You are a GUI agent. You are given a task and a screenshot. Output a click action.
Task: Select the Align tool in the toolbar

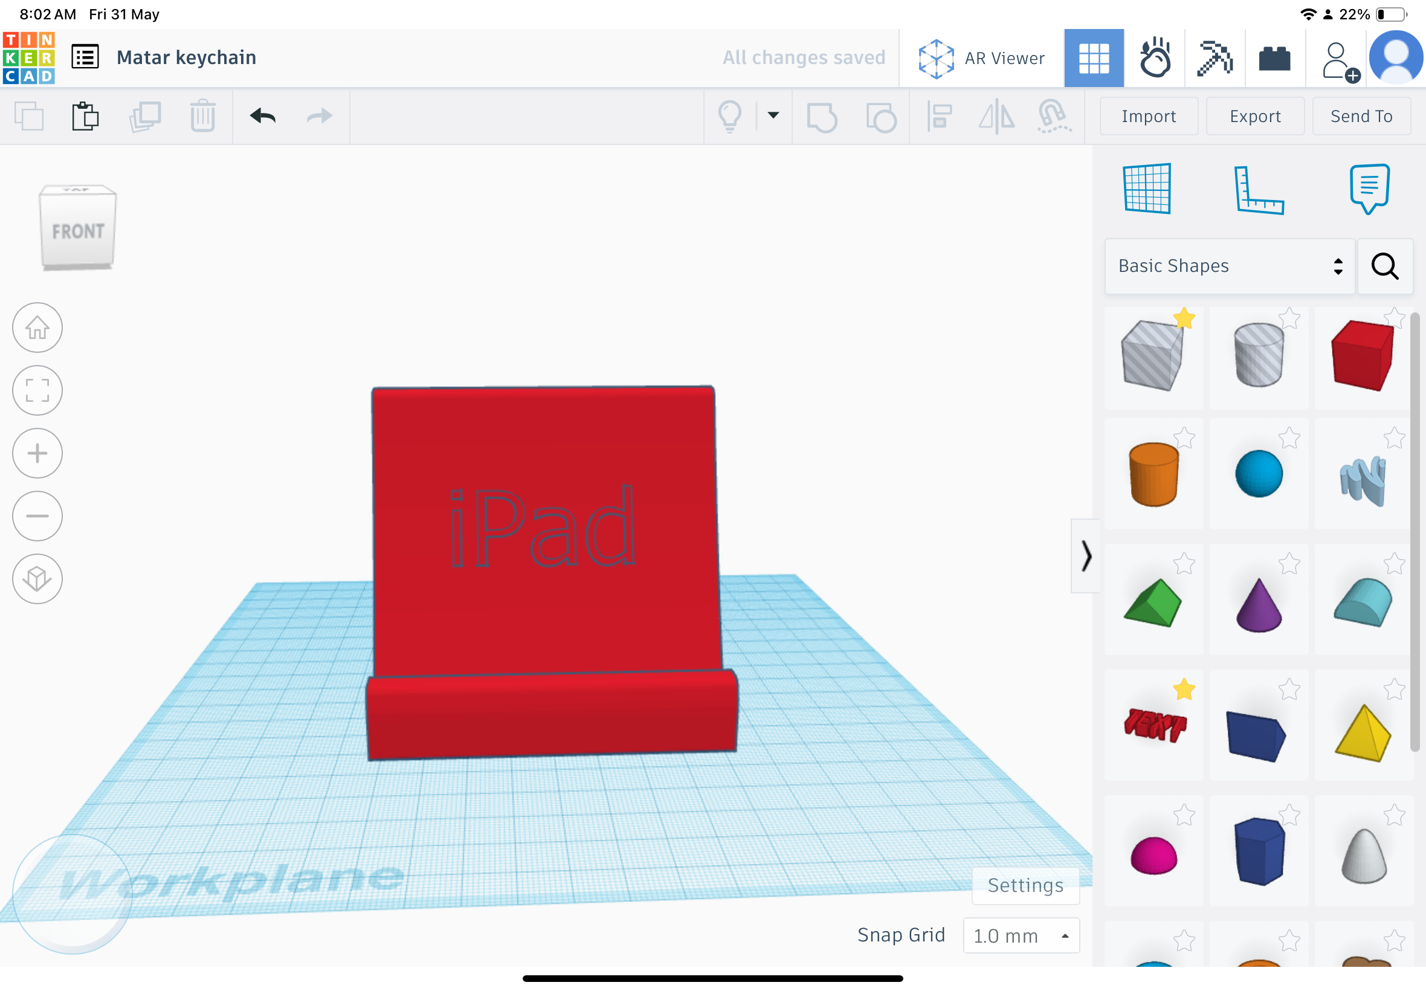[939, 116]
